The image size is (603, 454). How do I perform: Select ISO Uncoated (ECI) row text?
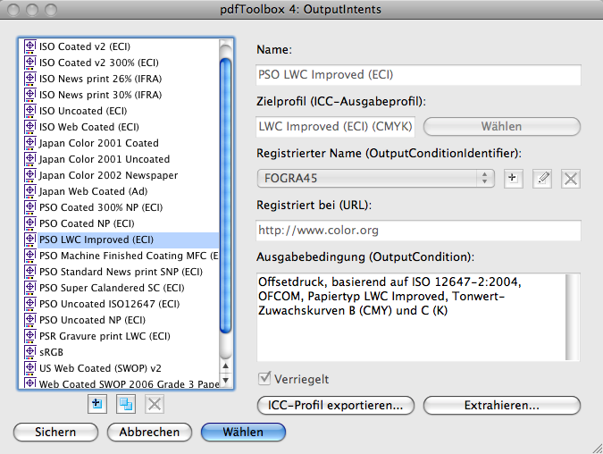click(x=83, y=111)
